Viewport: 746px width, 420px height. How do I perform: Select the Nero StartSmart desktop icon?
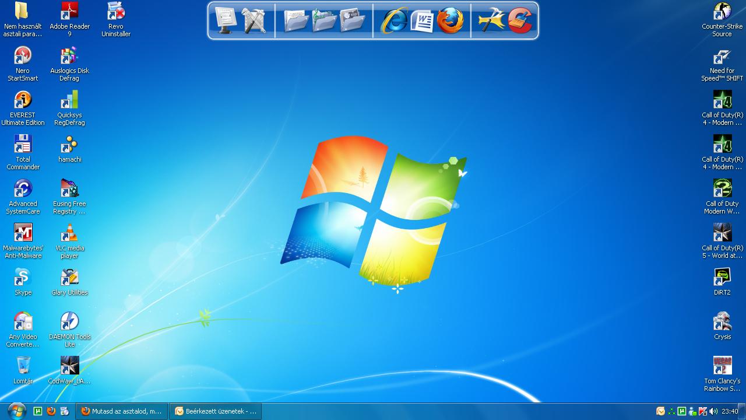23,64
